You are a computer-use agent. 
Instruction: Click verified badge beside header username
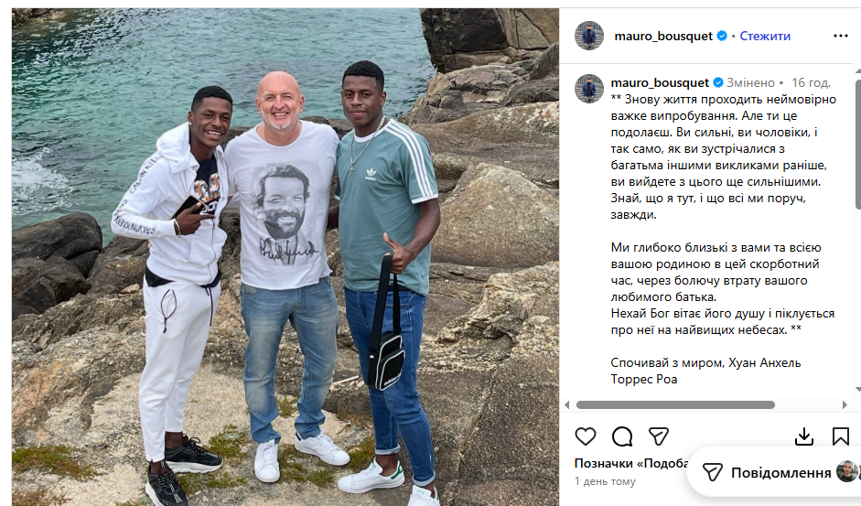(x=722, y=36)
